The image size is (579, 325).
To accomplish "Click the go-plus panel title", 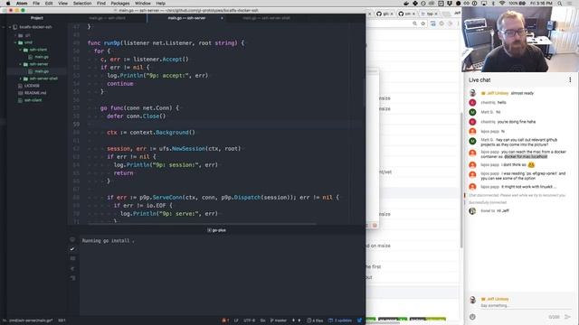I will [x=217, y=230].
